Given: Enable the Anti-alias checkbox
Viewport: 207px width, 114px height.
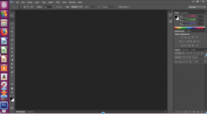Looking at the screenshot, I should (54, 6).
